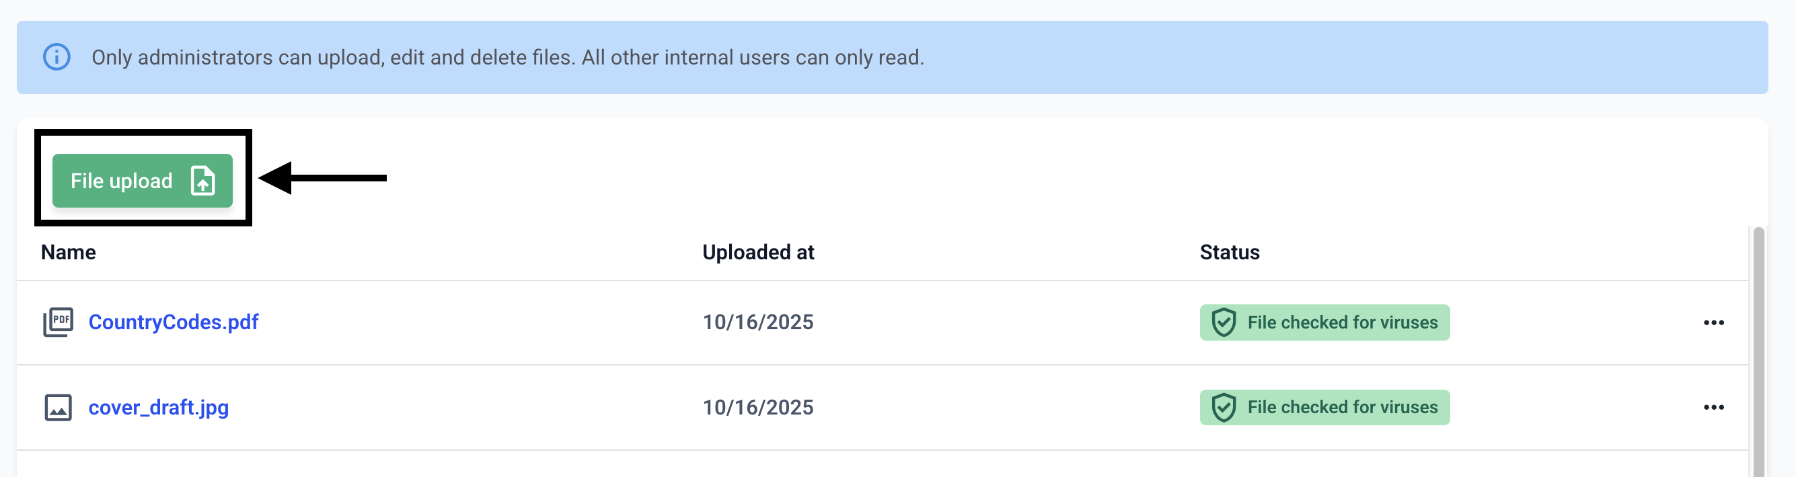Click the upload date of CountryCodes.pdf

click(758, 322)
